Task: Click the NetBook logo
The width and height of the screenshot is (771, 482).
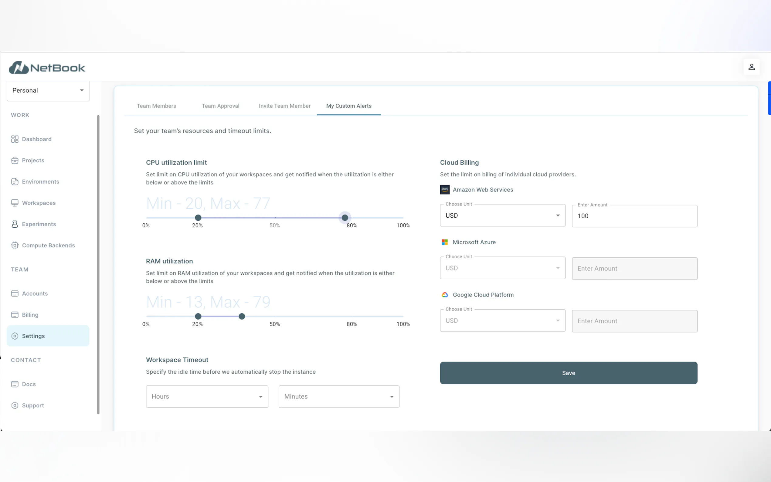Action: click(x=47, y=68)
